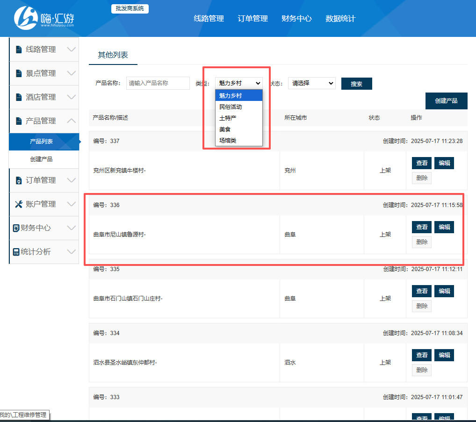Click 编辑 for product number 336
Screen dimensions: 476x422
[444, 227]
